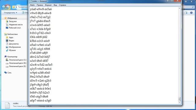The height and width of the screenshot is (110, 196).
Task: Click the line r7e8-i0t9-u8j9
Action: tap(39, 53)
